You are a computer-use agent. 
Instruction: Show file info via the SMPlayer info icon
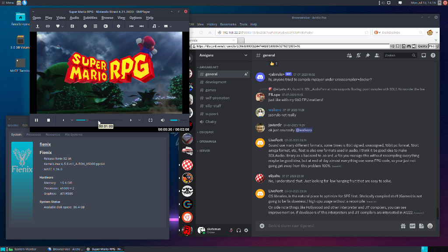coord(85,26)
